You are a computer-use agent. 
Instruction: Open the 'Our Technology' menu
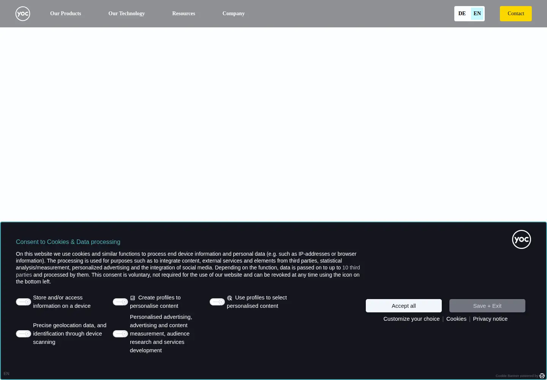[126, 13]
